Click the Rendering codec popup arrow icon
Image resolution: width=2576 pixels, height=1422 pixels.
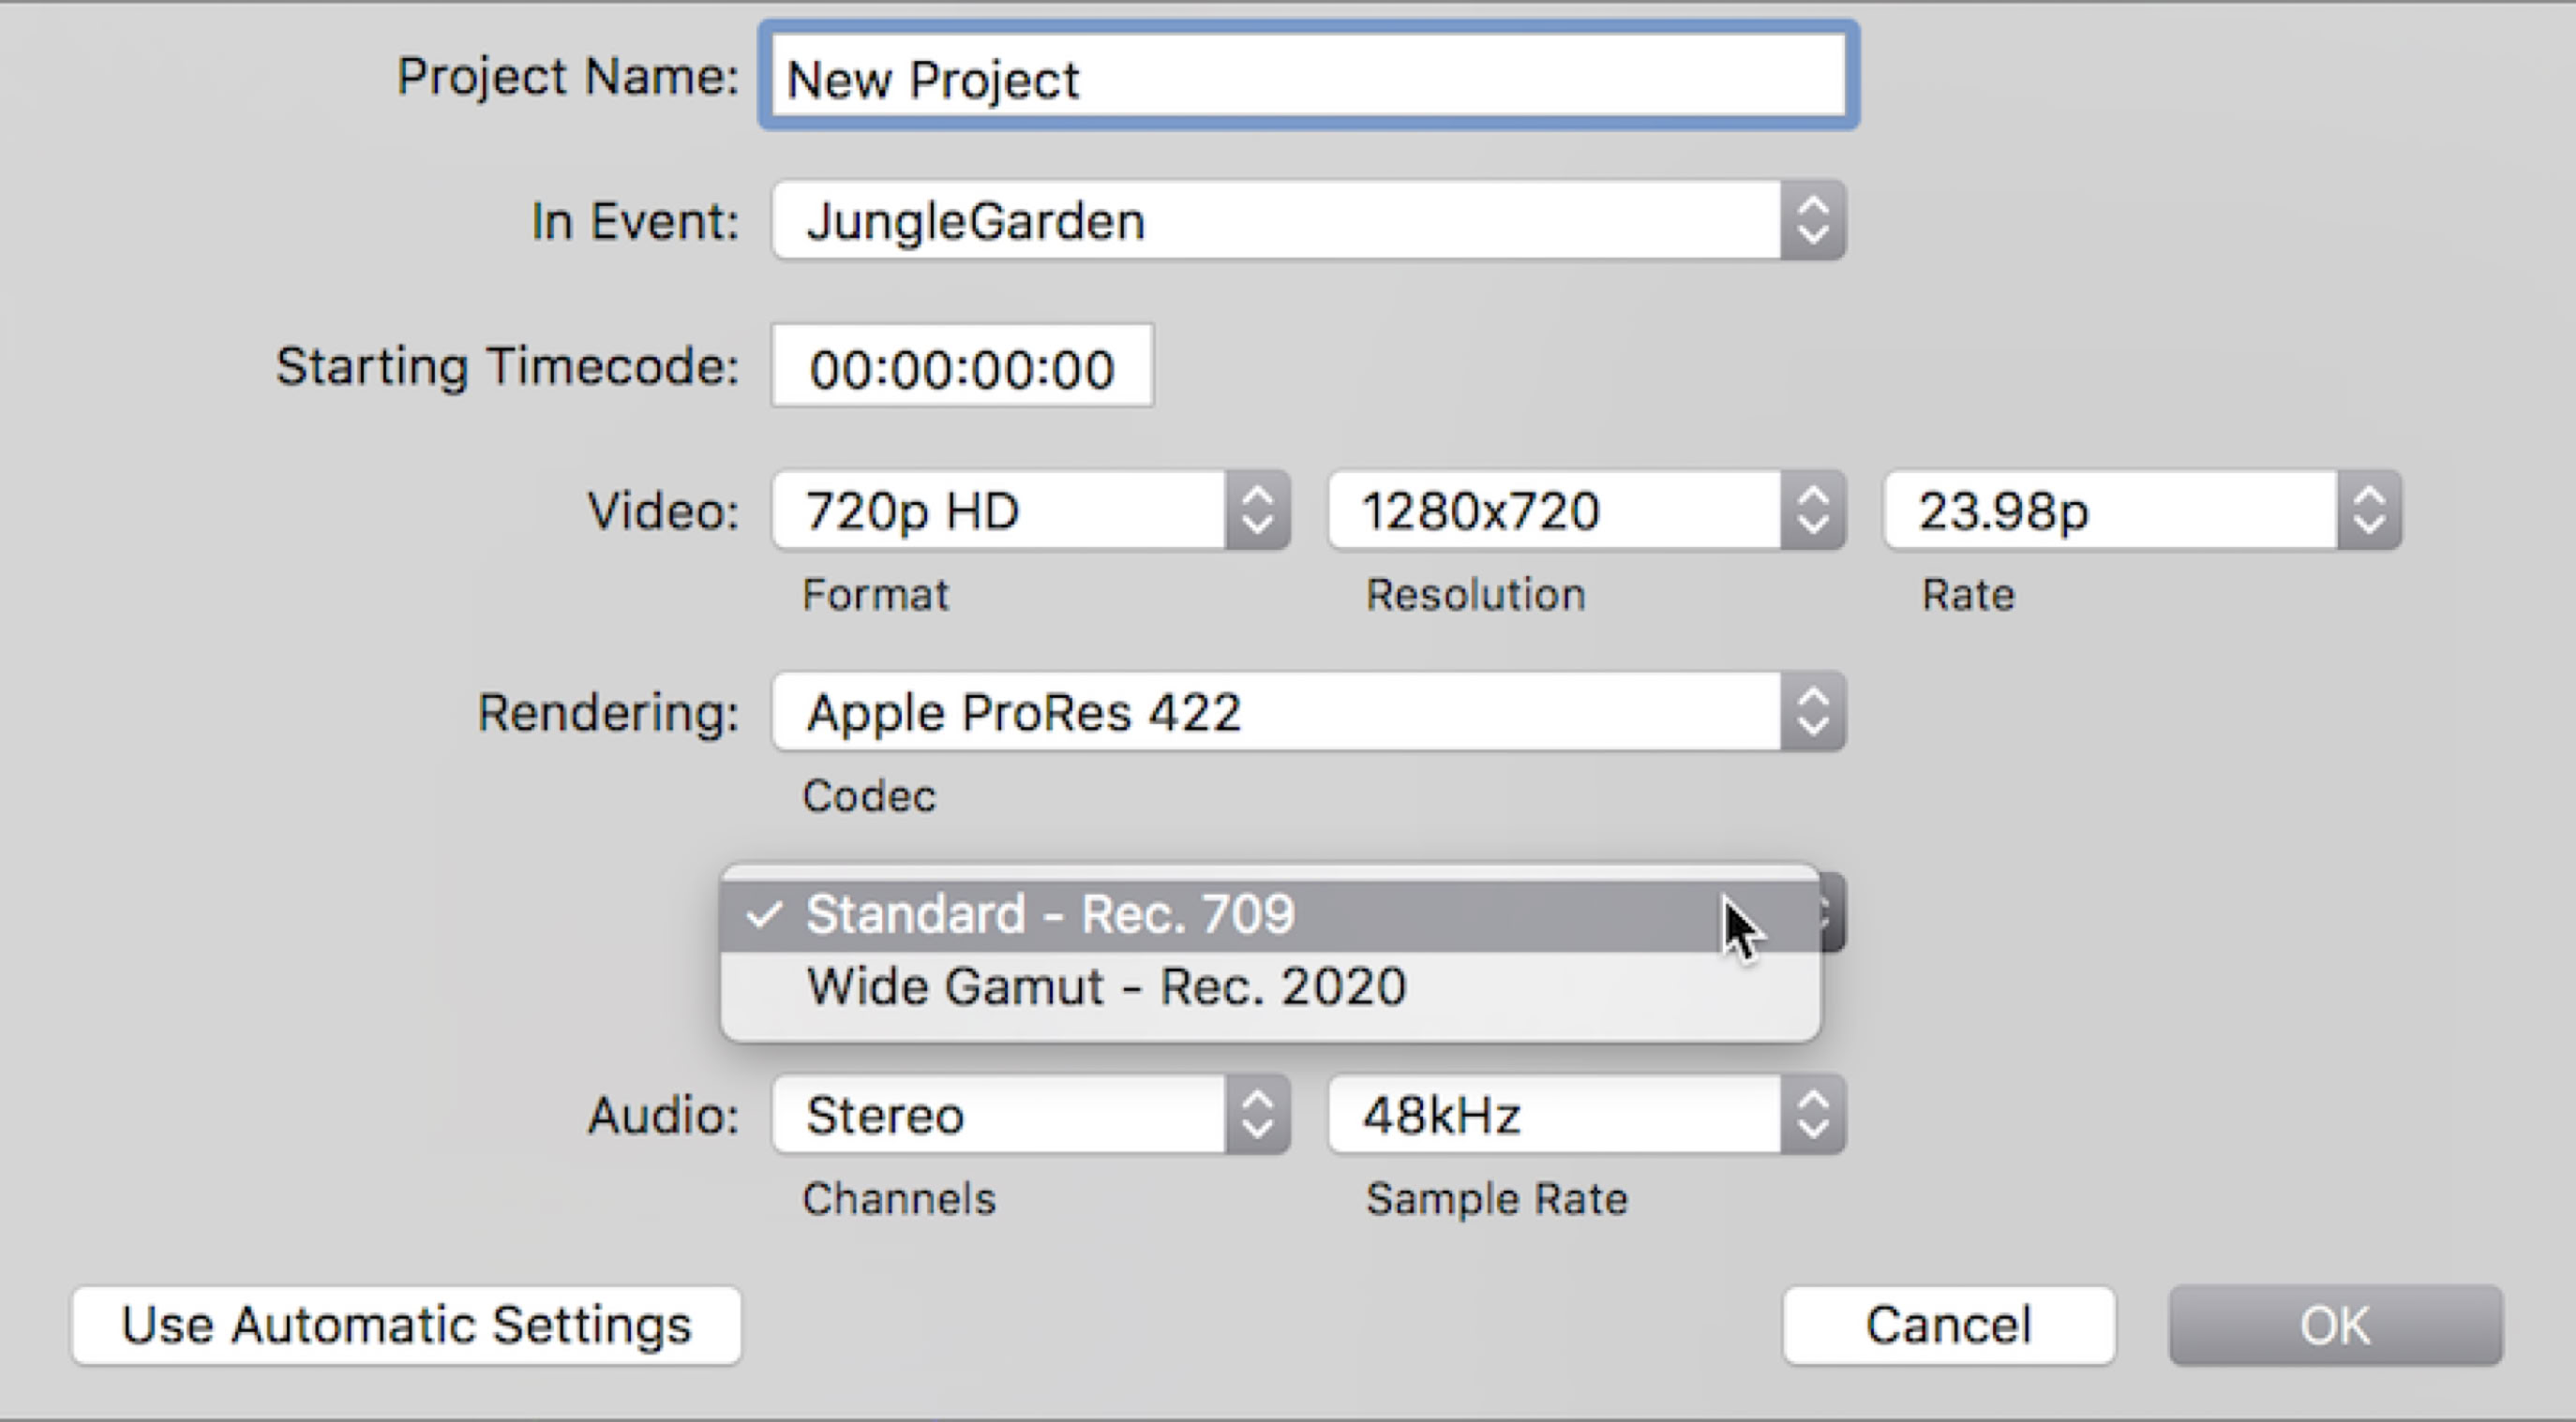click(1812, 713)
